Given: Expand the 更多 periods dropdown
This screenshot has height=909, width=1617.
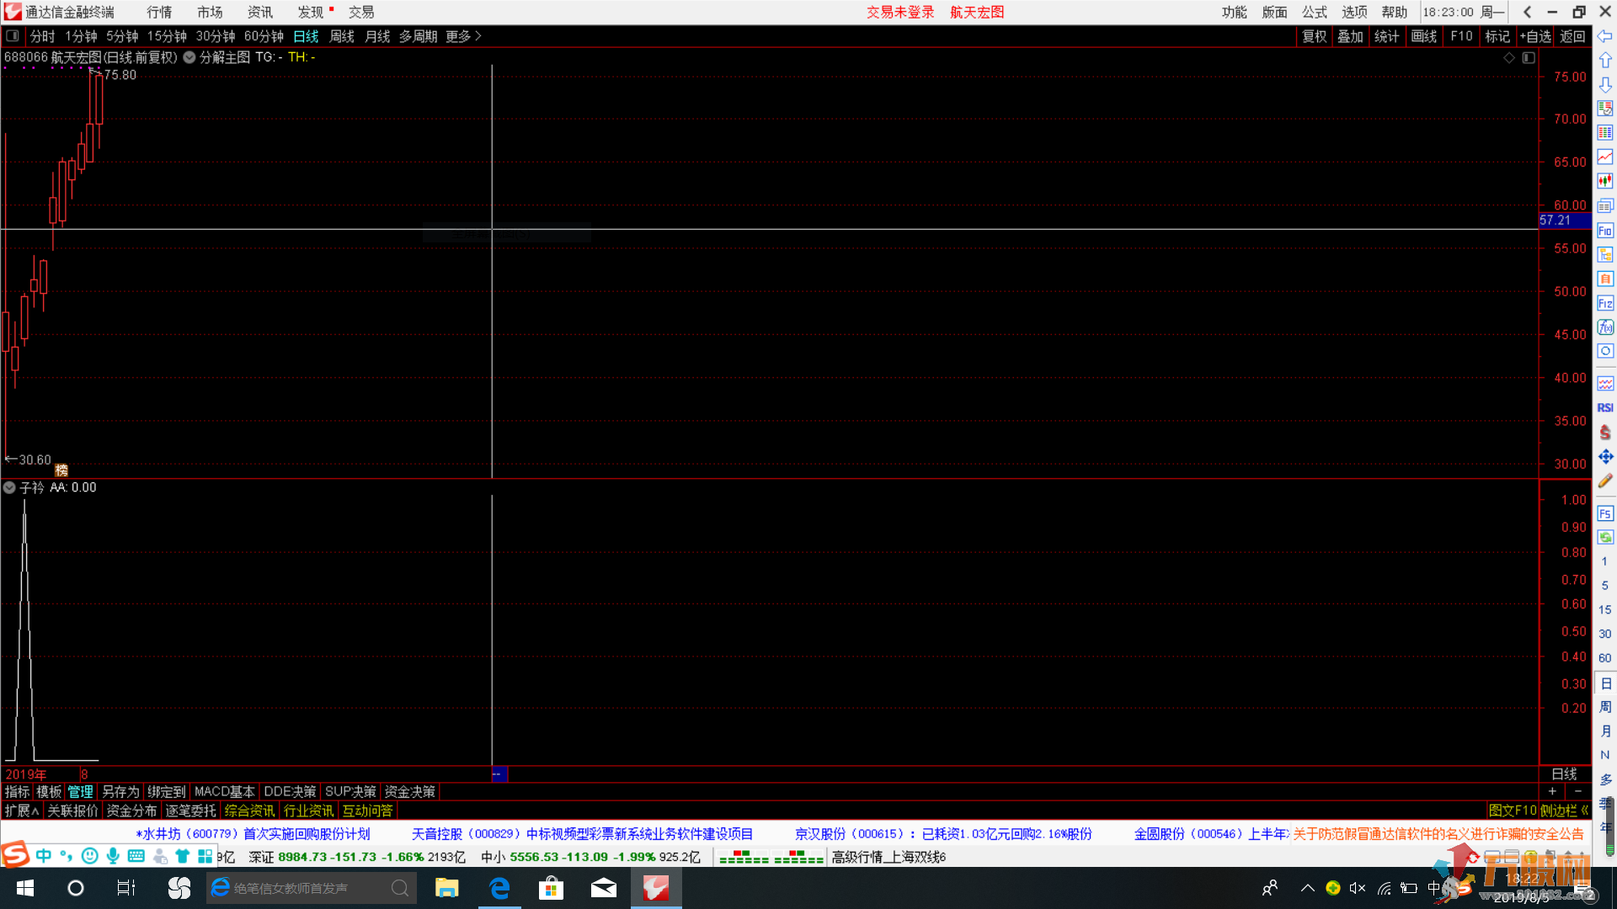Looking at the screenshot, I should [463, 36].
